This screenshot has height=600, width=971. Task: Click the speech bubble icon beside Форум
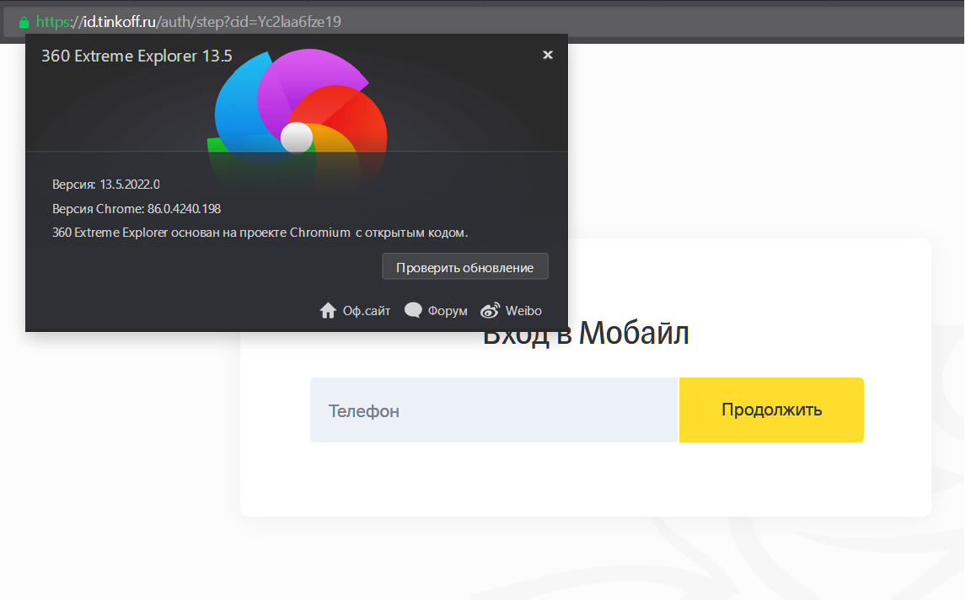point(413,310)
